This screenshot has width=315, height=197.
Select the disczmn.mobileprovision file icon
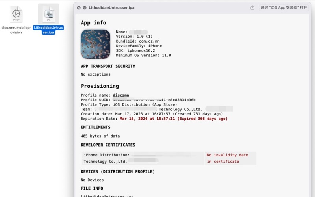point(16,15)
